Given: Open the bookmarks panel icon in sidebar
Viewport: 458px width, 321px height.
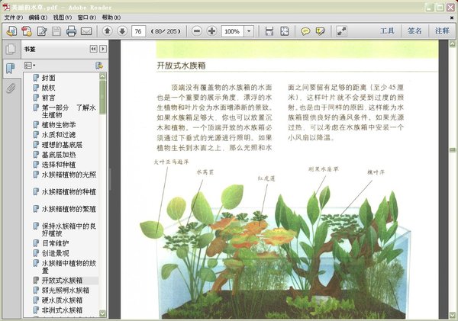Looking at the screenshot, I should 11,69.
